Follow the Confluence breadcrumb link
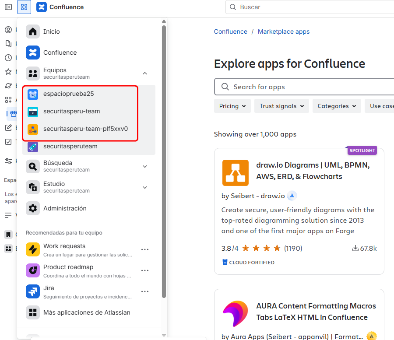Image resolution: width=394 pixels, height=340 pixels. click(x=230, y=32)
